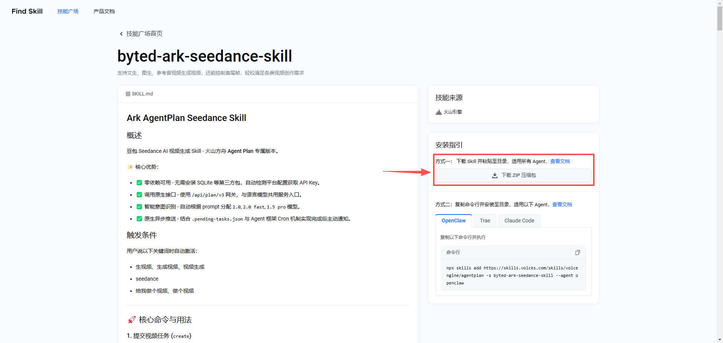
Task: Click the 触发条件 heading
Action: [x=142, y=235]
